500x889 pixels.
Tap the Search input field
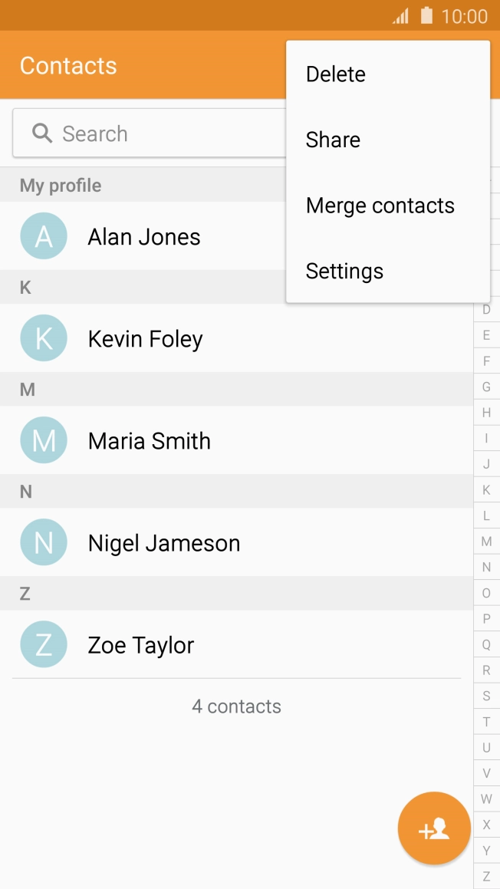[x=153, y=133]
